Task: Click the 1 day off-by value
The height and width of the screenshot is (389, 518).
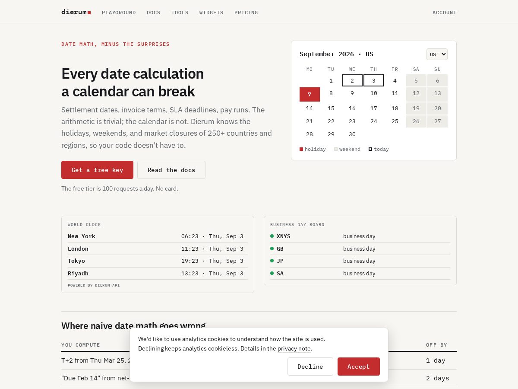Action: [436, 360]
